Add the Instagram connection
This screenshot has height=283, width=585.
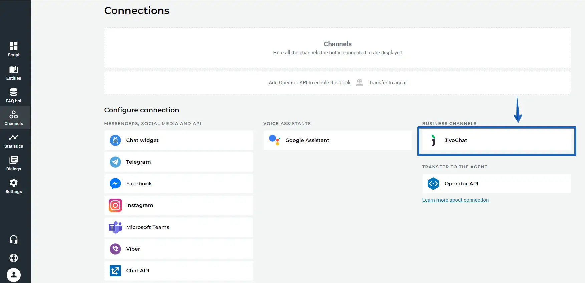[179, 205]
